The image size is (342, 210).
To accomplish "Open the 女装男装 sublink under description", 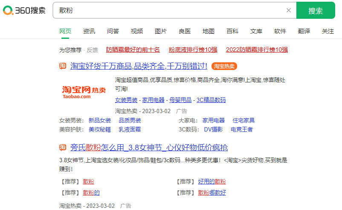I will click(126, 100).
